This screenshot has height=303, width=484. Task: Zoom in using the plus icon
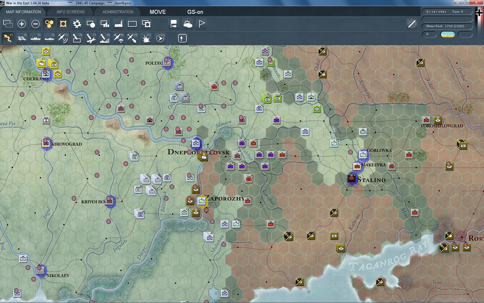pyautogui.click(x=22, y=24)
